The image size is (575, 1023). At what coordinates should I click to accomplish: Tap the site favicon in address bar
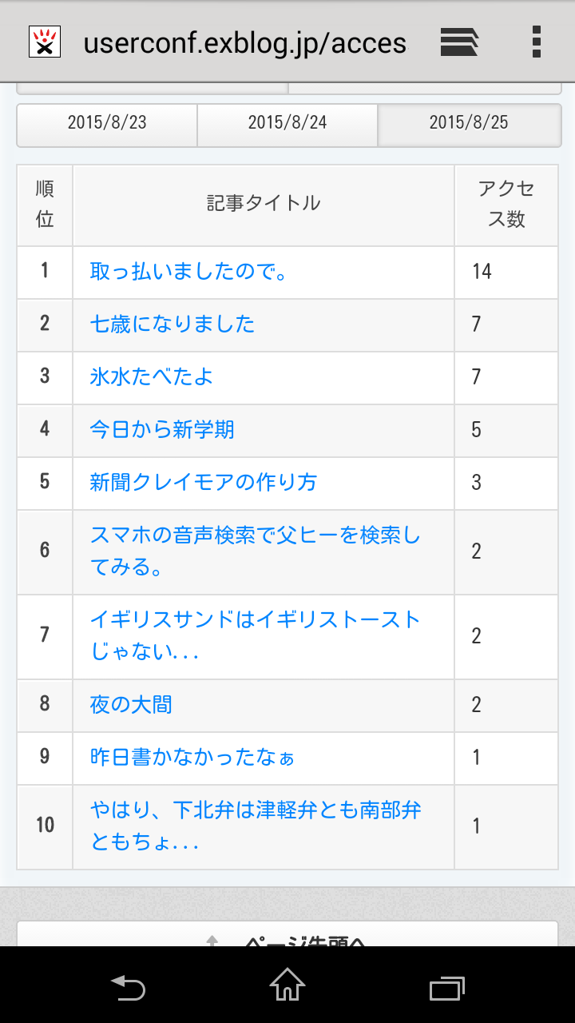coord(46,42)
